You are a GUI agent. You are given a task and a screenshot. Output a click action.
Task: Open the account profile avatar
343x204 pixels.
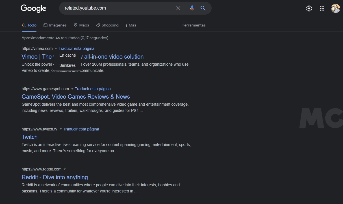point(335,8)
